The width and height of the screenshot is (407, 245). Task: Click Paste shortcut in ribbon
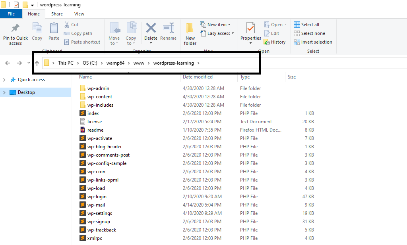[82, 42]
